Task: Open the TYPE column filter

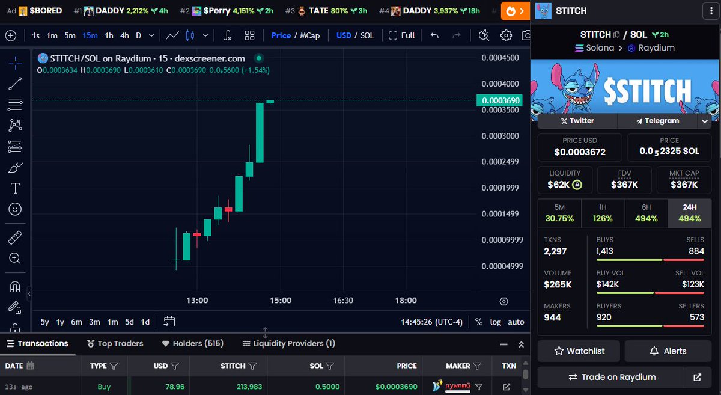Action: 114,366
